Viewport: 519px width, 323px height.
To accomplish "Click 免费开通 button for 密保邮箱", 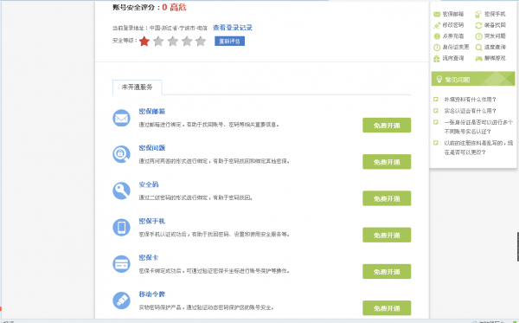I will click(387, 126).
